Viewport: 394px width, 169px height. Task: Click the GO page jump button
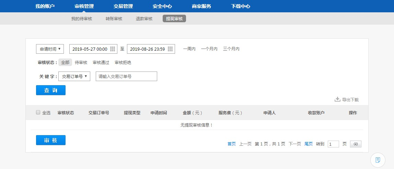356,144
